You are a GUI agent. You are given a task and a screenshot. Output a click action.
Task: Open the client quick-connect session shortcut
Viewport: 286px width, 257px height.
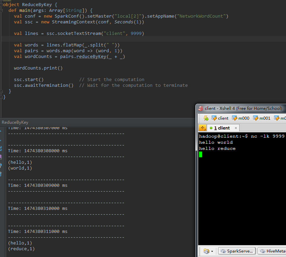[220, 118]
